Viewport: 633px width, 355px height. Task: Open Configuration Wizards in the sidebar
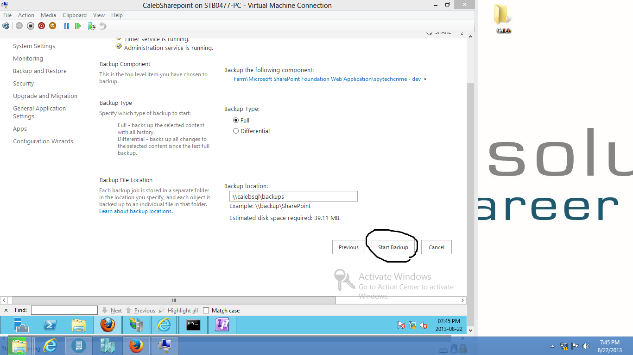43,141
